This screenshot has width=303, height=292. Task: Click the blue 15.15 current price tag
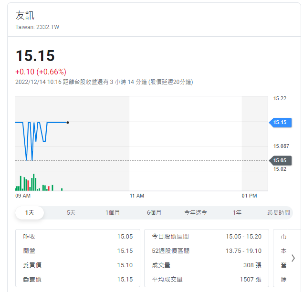point(279,123)
